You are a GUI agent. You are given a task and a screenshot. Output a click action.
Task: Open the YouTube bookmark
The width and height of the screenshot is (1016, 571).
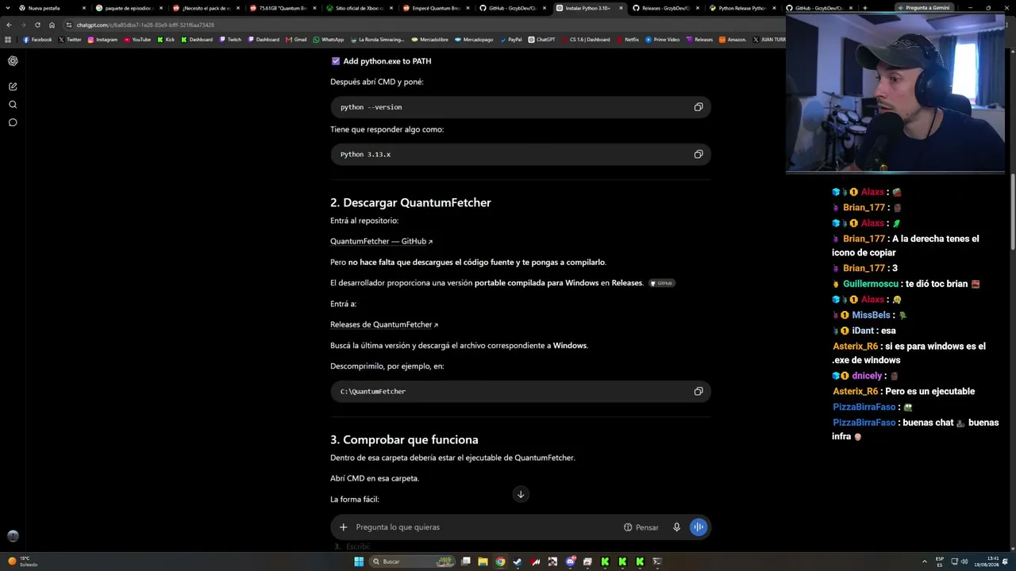click(x=137, y=40)
